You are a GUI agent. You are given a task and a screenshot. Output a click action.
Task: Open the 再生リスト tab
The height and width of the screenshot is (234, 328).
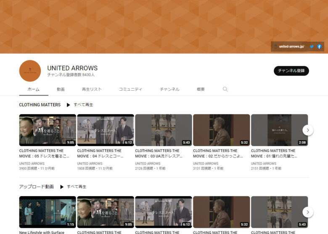[x=92, y=89]
